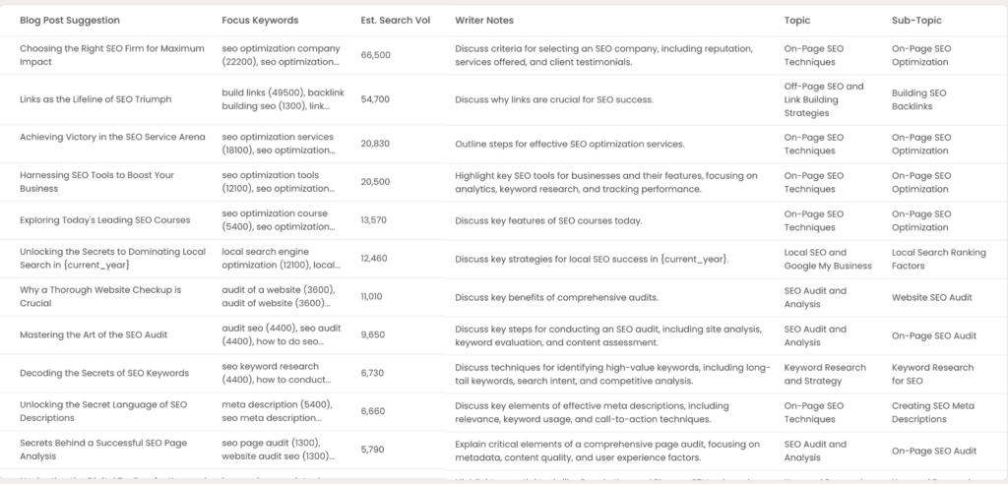Screen dimensions: 1008x484
Task: Select the 'build links (49500)' keywords cell
Action: (x=281, y=99)
